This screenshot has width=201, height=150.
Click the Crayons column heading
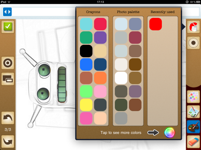(93, 12)
